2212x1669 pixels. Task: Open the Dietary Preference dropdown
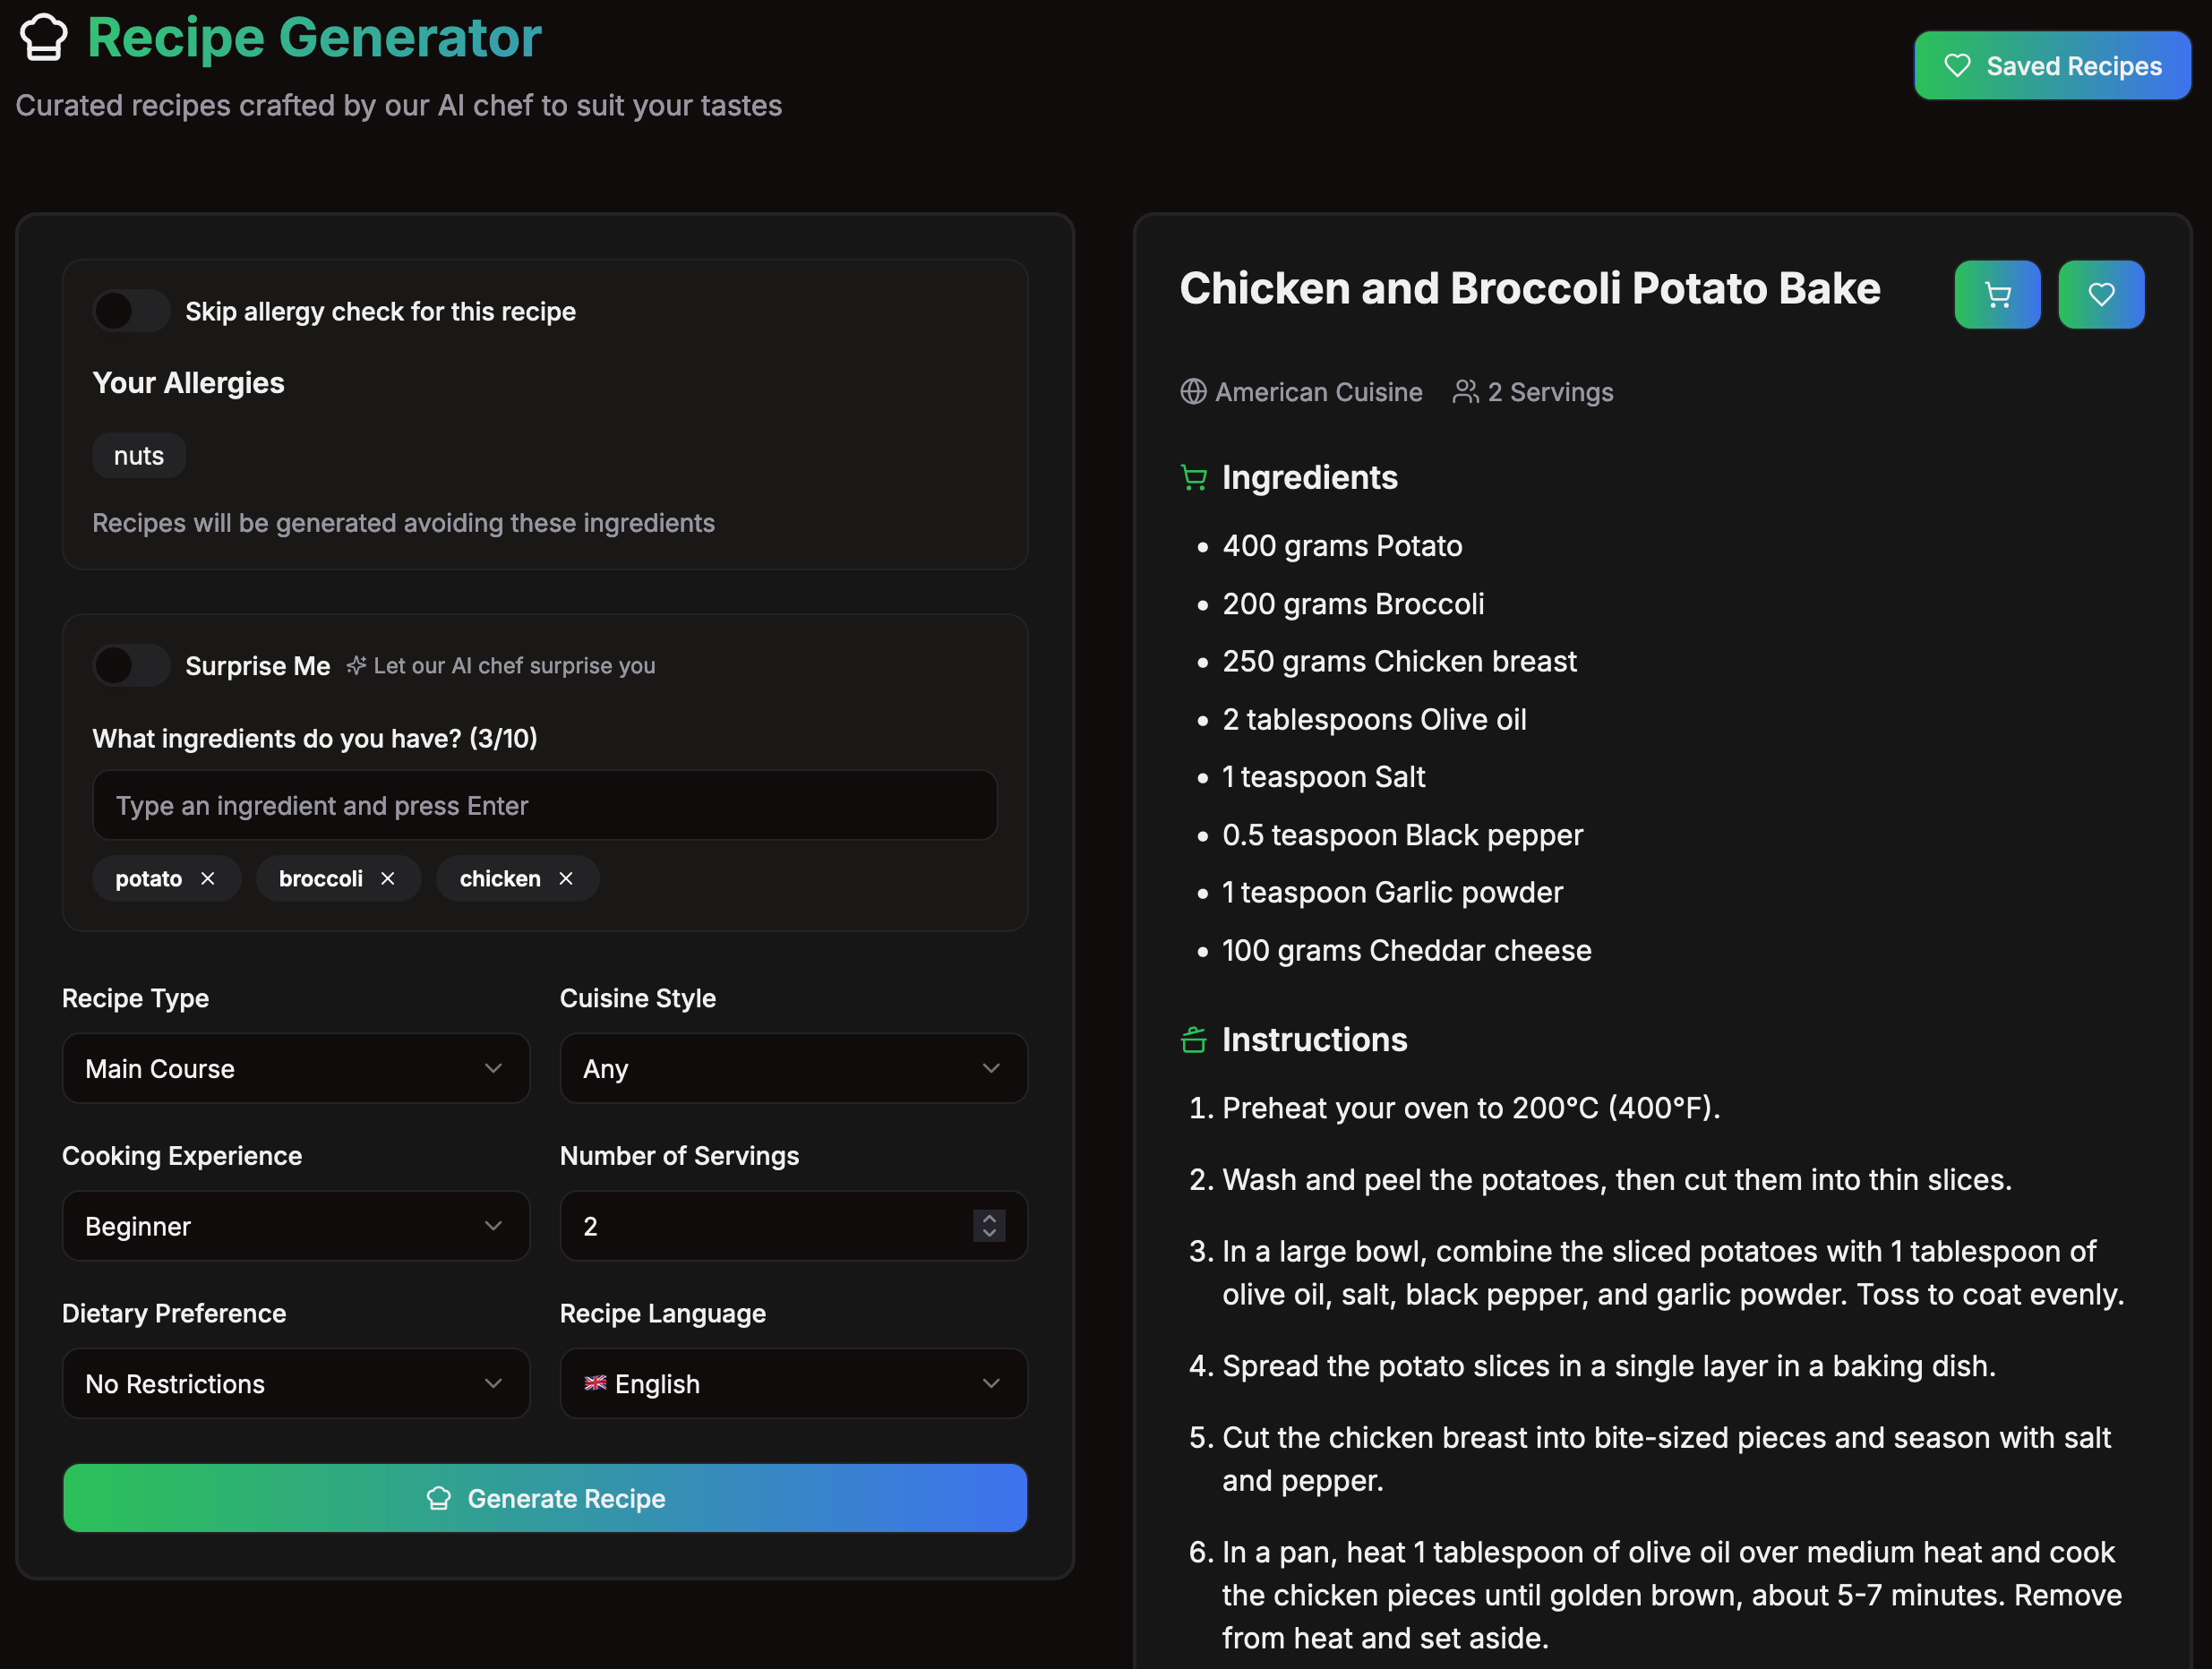(296, 1383)
